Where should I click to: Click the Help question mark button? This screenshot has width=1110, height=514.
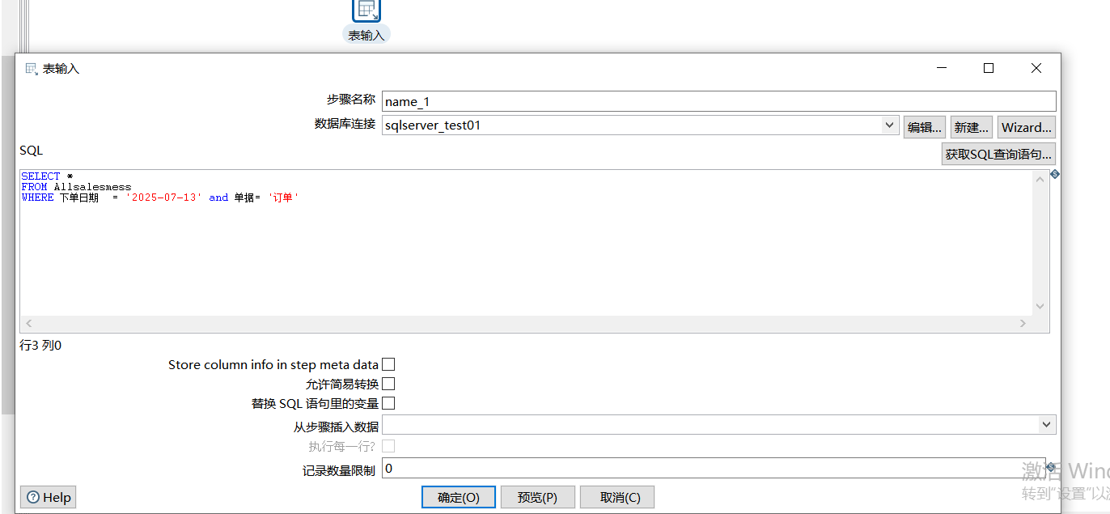[x=49, y=497]
